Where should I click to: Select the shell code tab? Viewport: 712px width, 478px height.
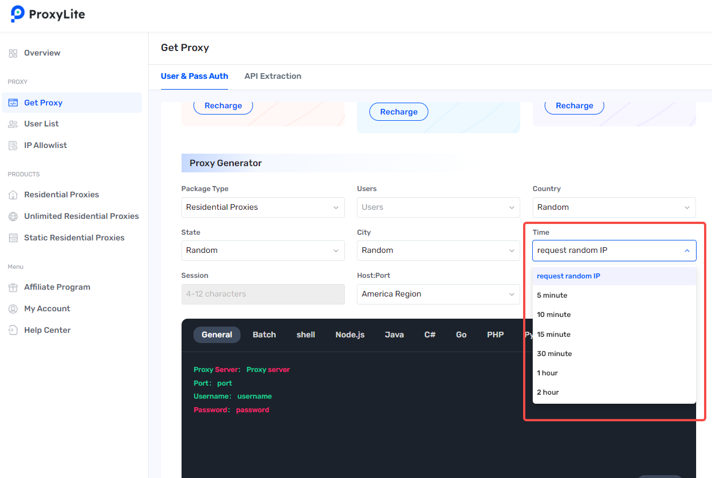point(306,335)
